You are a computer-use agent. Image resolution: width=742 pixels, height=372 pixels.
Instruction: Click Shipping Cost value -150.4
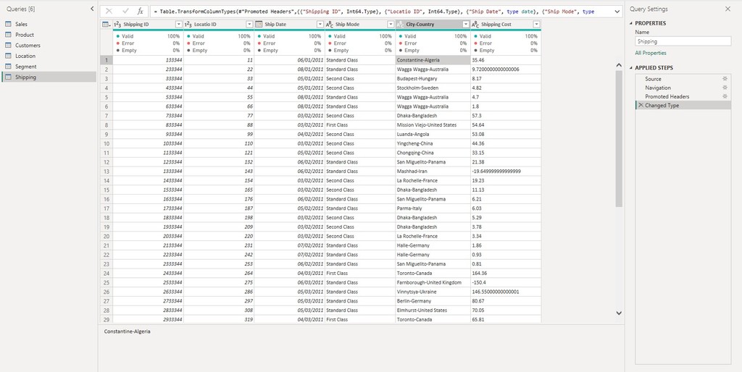pos(506,282)
